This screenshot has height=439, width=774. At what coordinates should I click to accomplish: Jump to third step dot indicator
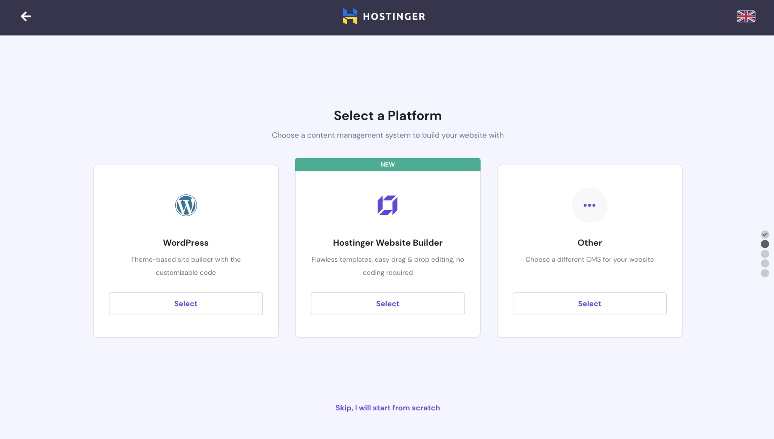tap(765, 254)
